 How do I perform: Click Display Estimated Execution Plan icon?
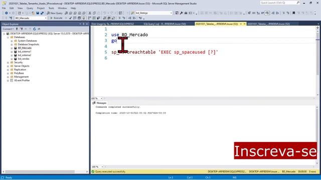pyautogui.click(x=75, y=18)
